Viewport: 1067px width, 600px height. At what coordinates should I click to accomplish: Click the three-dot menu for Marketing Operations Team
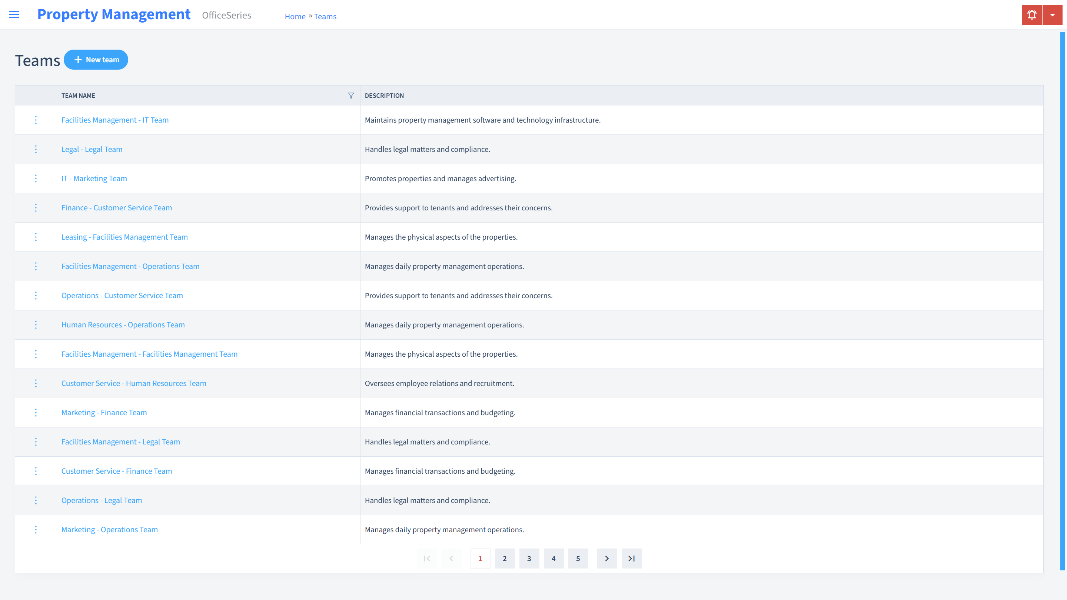coord(36,530)
